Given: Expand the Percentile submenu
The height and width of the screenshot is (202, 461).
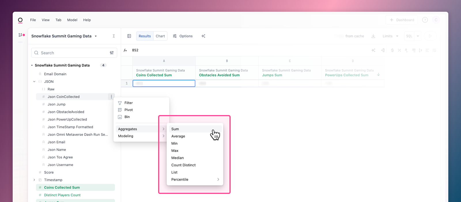Looking at the screenshot, I should [x=195, y=180].
